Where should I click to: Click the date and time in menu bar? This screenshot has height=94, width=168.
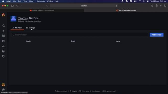tap(158, 1)
